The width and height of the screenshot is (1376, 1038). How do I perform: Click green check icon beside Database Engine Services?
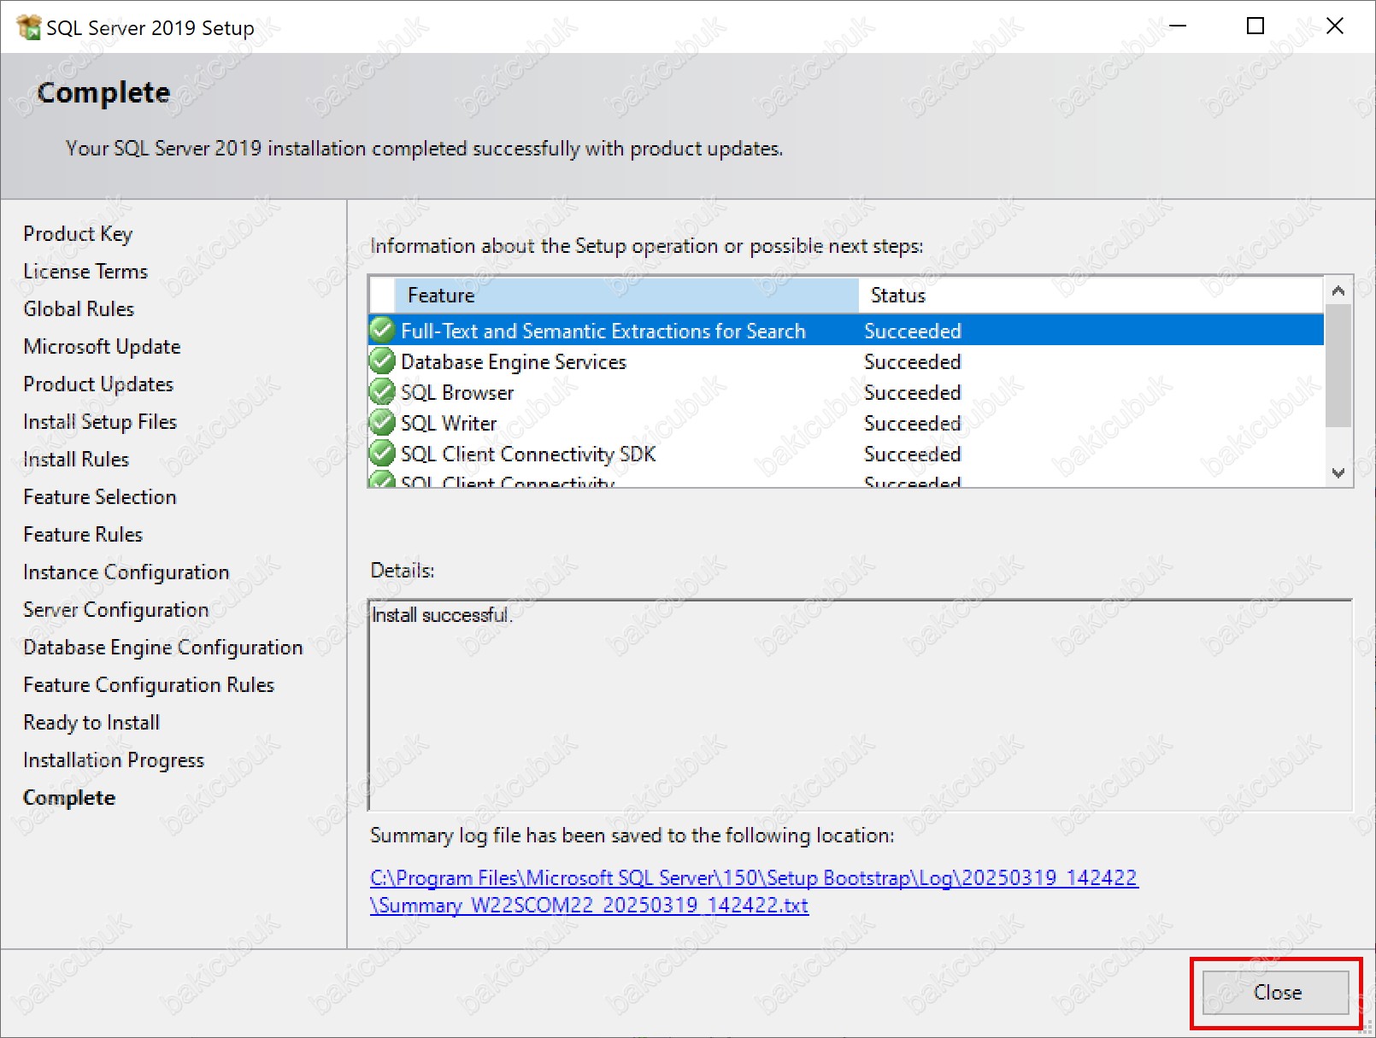pos(382,361)
